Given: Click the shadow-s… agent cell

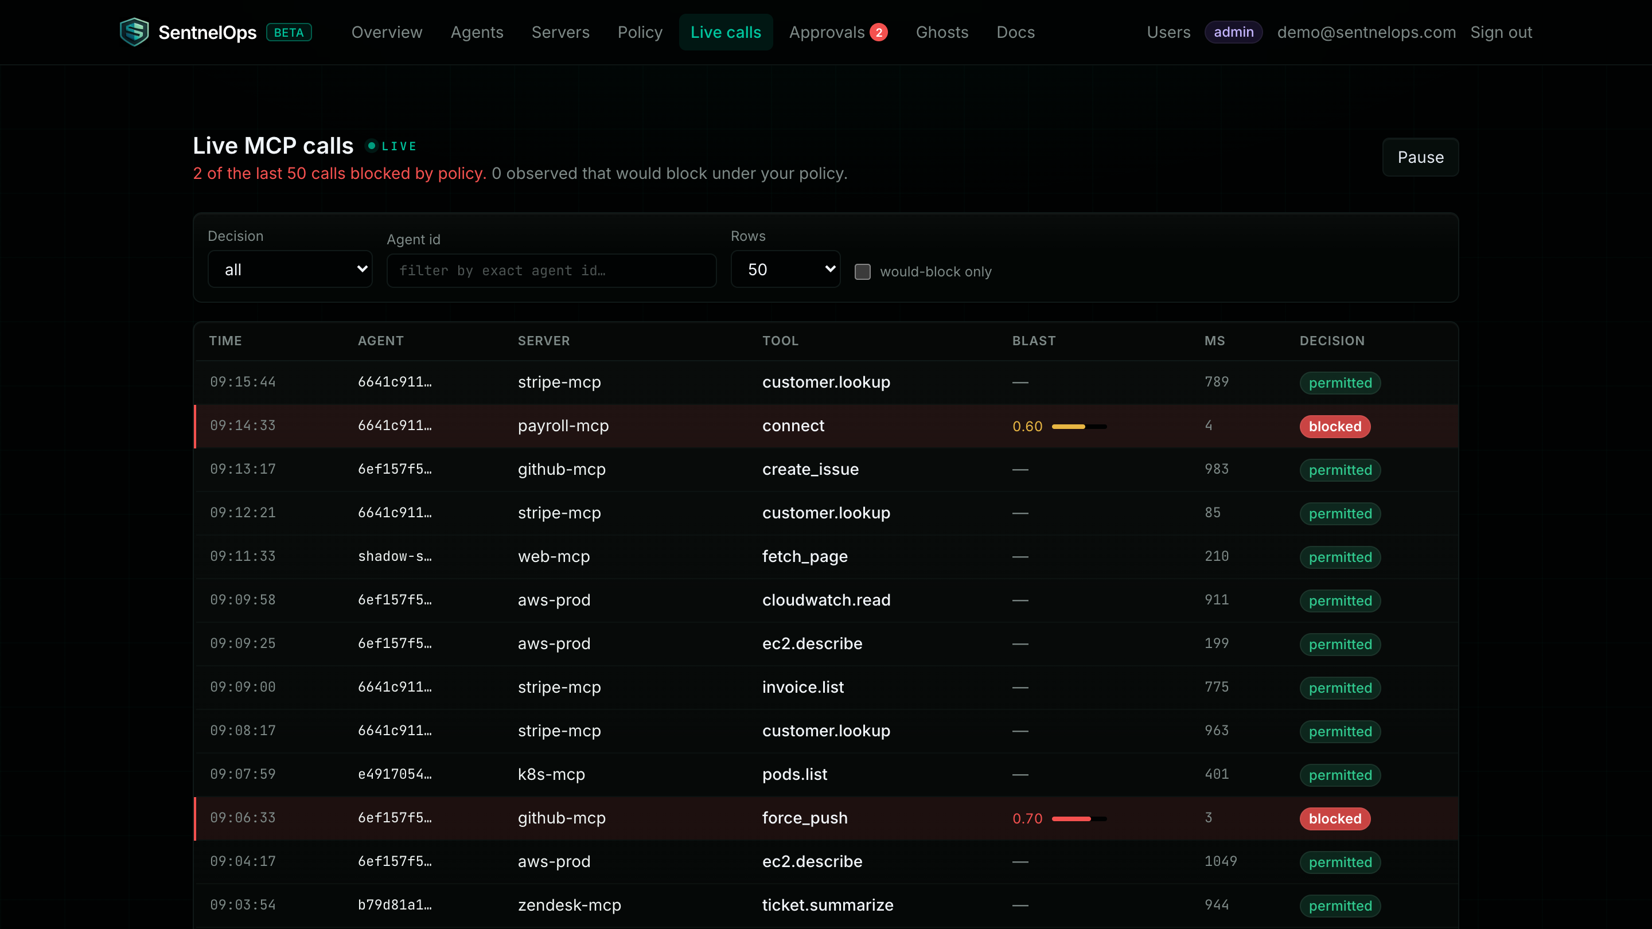Looking at the screenshot, I should coord(395,556).
